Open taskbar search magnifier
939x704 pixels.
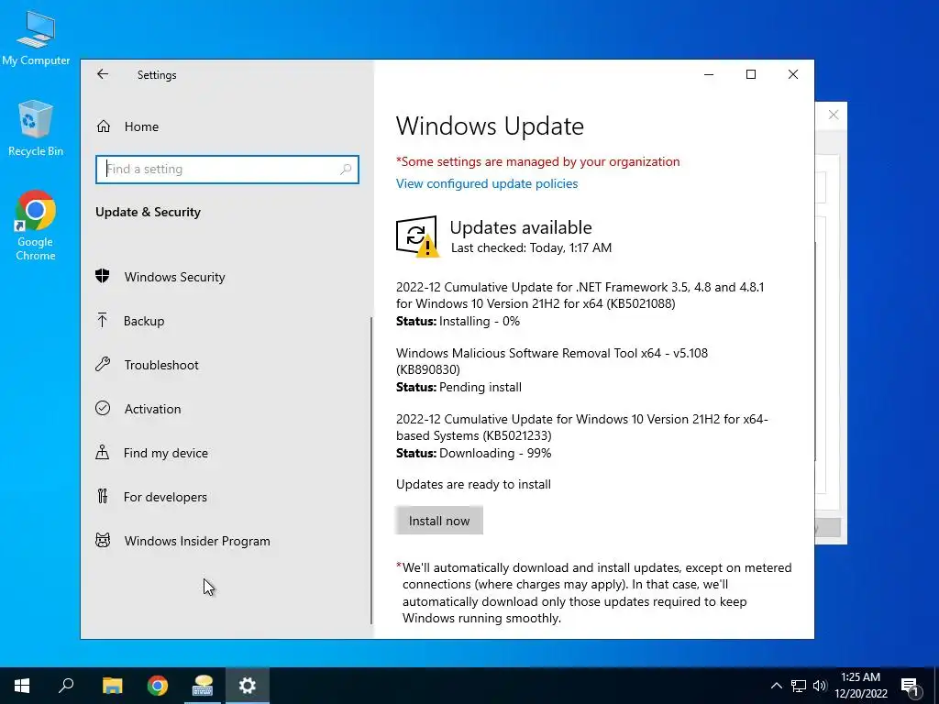[x=66, y=686]
